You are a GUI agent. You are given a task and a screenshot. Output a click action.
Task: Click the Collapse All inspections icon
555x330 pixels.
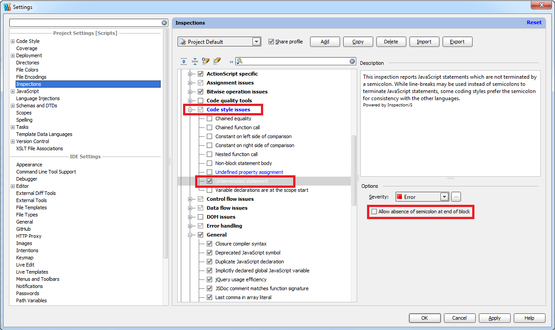[x=195, y=61]
